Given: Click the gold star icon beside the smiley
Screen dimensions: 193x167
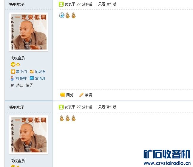Looking at the screenshot, I should pyautogui.click(x=18, y=64).
